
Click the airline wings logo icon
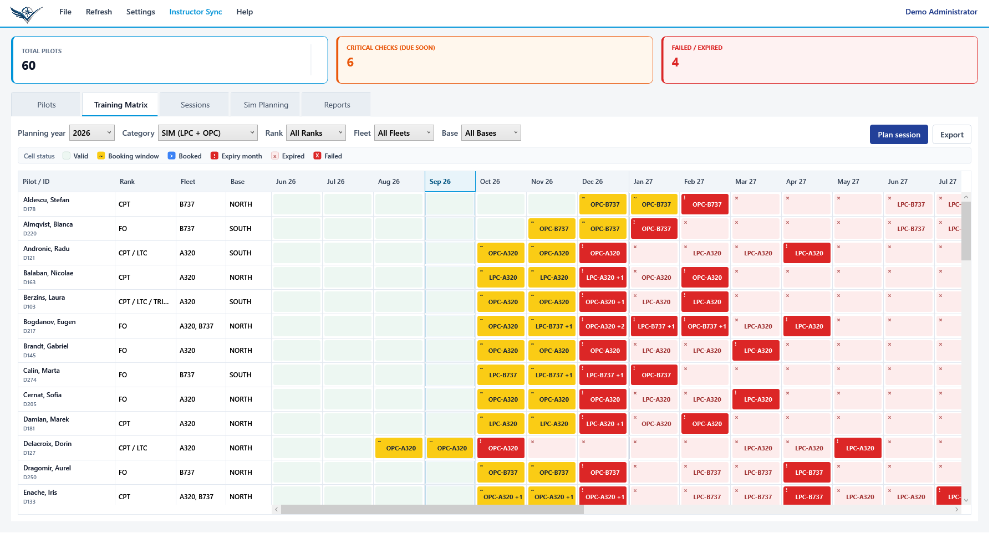click(x=26, y=13)
